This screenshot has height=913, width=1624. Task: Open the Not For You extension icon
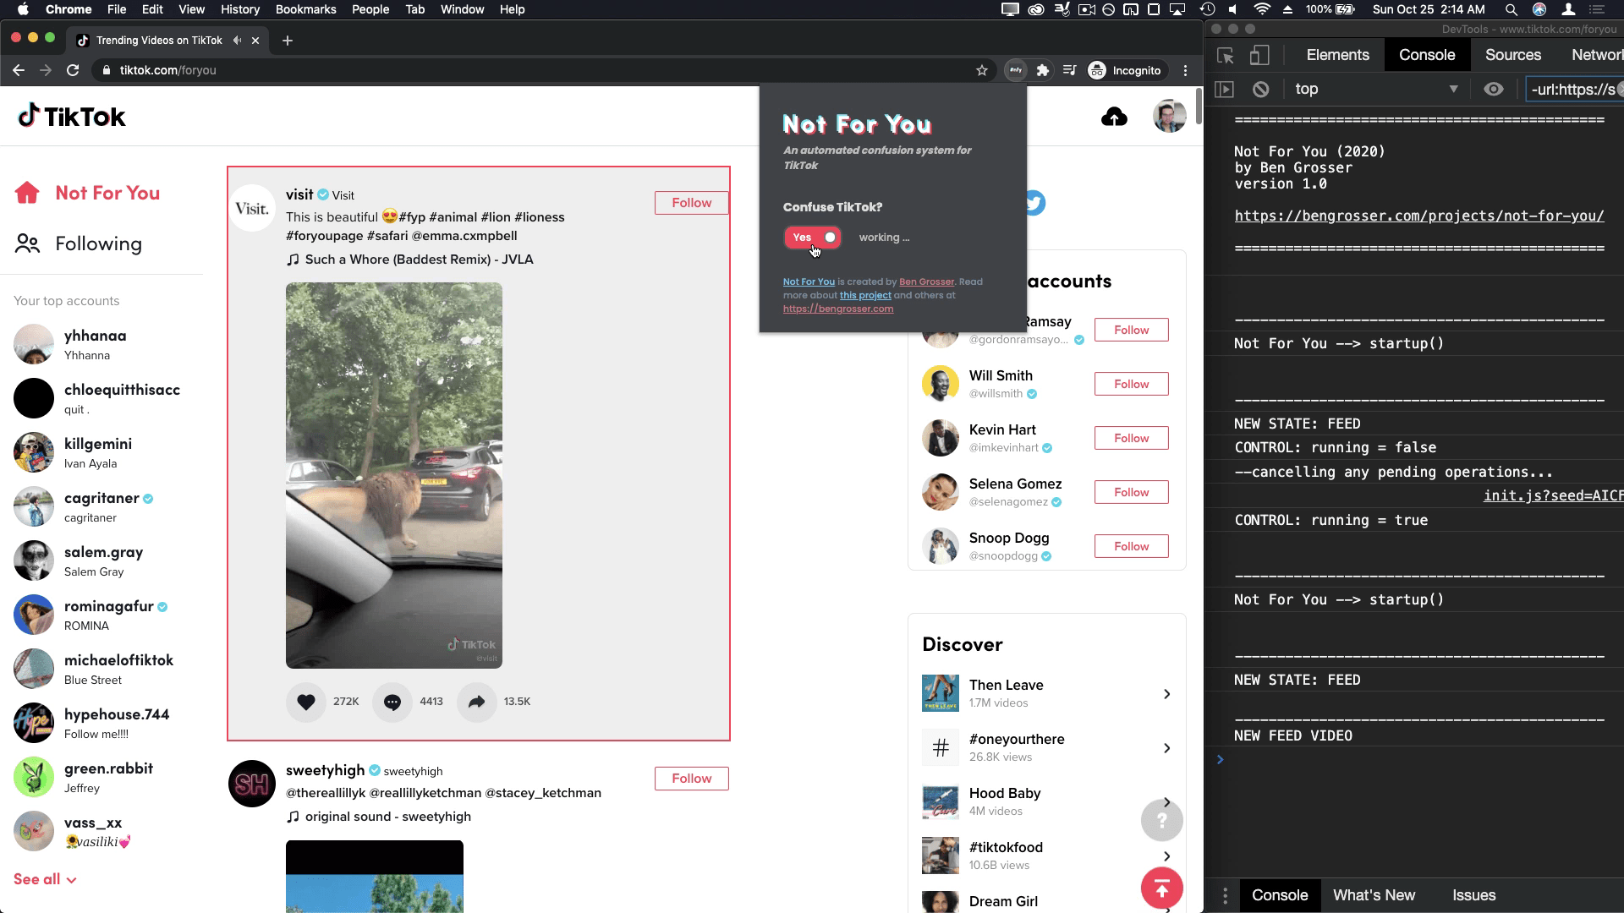pos(1015,70)
